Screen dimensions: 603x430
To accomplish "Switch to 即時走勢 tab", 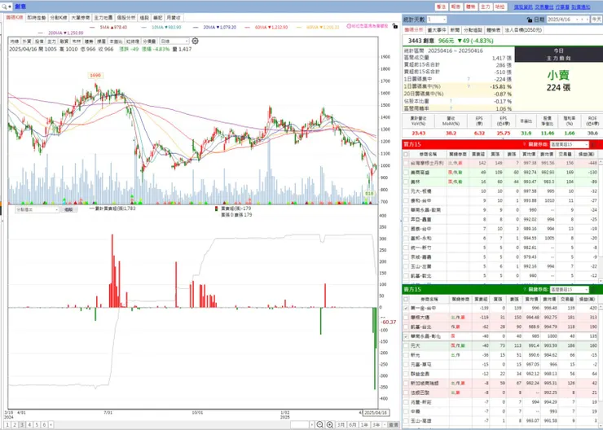I will click(x=37, y=18).
